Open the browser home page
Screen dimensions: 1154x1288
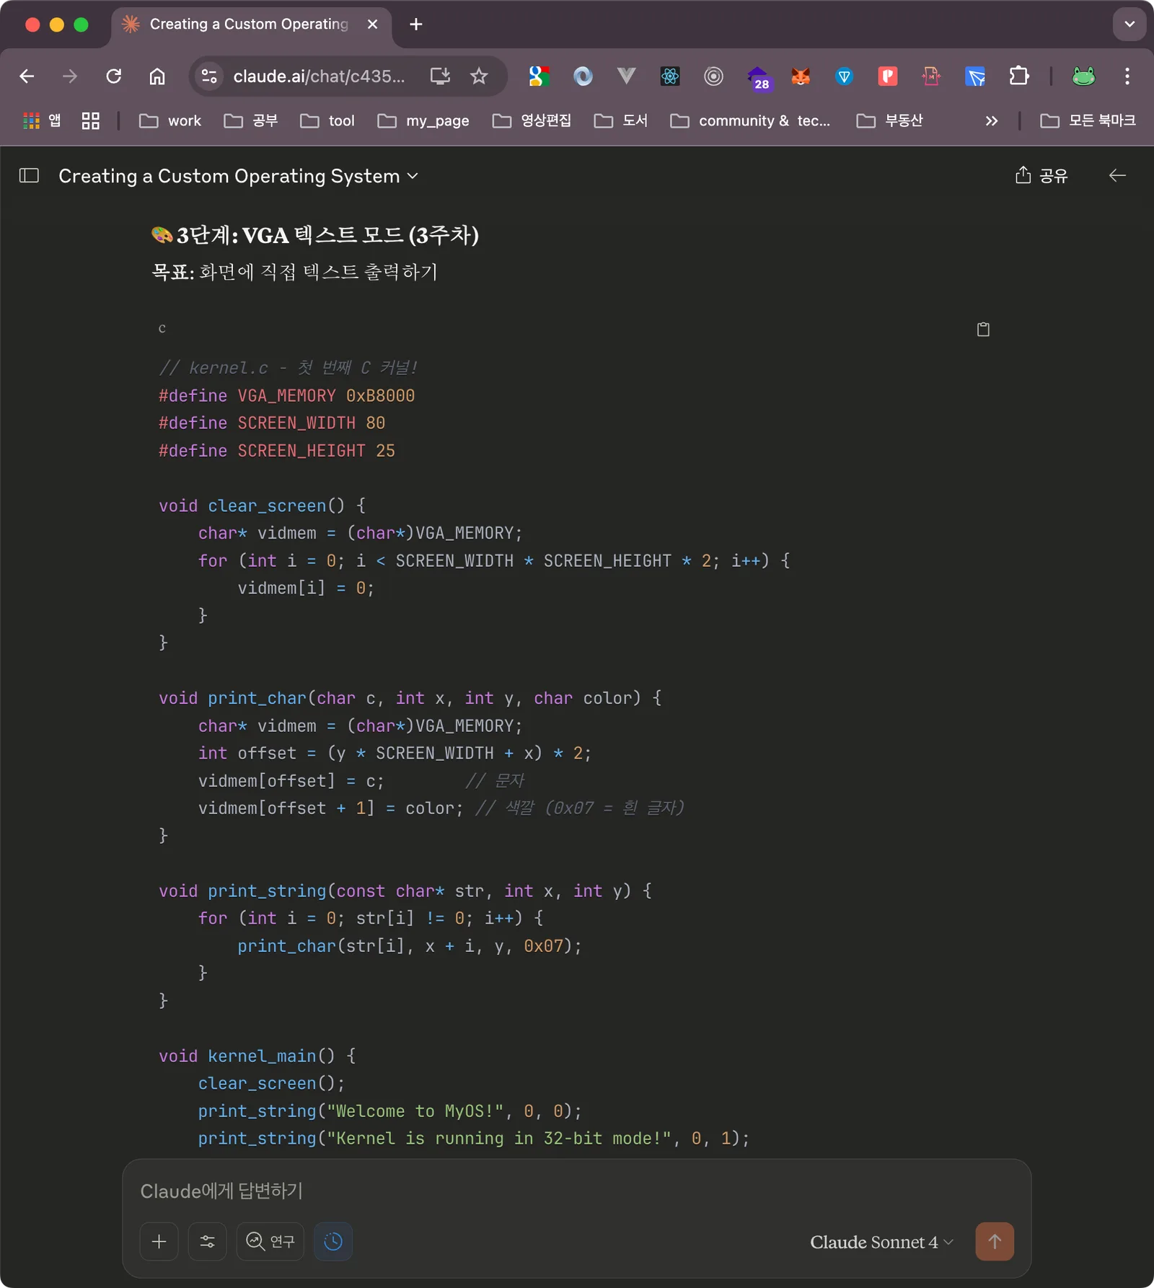[157, 76]
